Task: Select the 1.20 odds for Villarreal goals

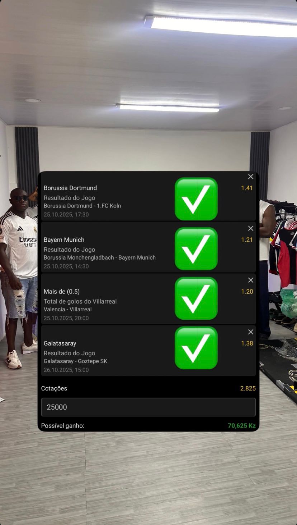Action: click(x=247, y=292)
